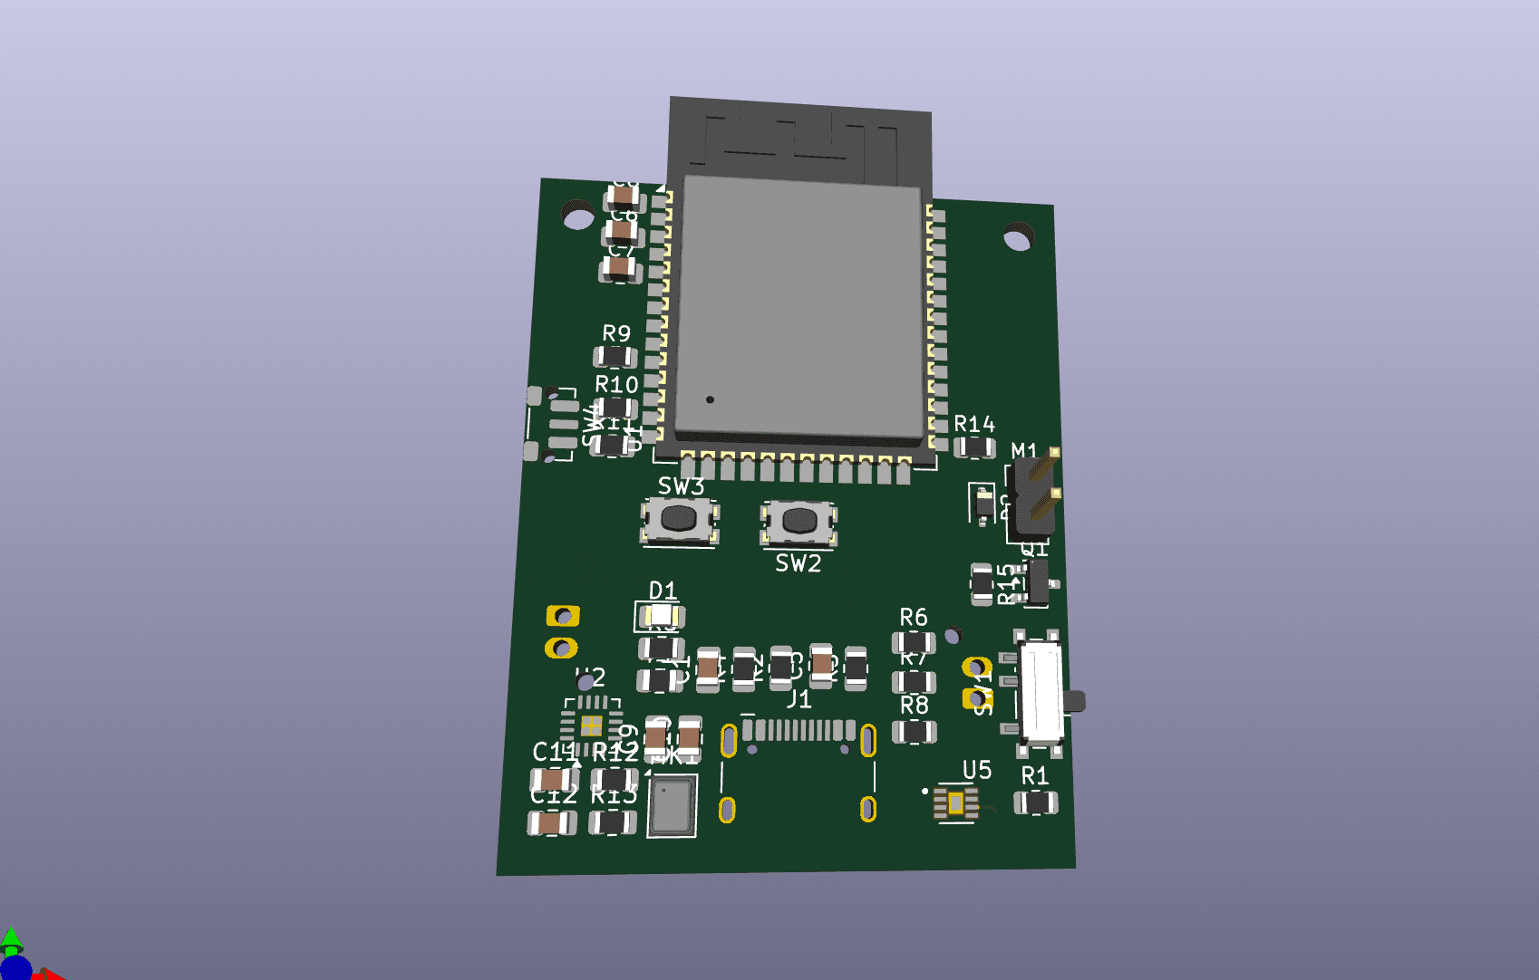The height and width of the screenshot is (980, 1539).
Task: Click the green Y-axis arrow of gizmo
Action: pyautogui.click(x=11, y=939)
